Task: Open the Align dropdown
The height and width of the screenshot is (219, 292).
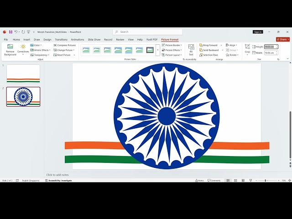Action: (x=231, y=45)
